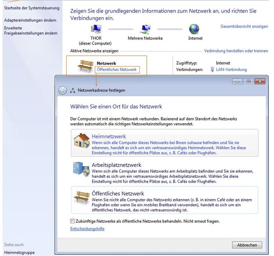Image resolution: width=274 pixels, height=256 pixels.
Task: Click heading Wählen Sie einen Ort für das Netzwerk
Action: coord(116,106)
